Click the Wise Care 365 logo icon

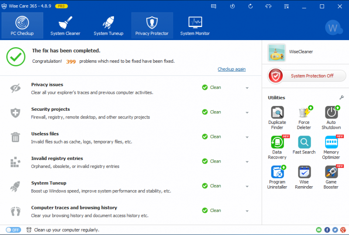(4, 6)
